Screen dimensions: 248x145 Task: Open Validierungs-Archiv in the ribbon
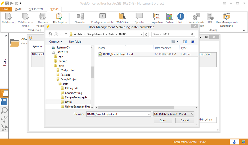(26, 20)
